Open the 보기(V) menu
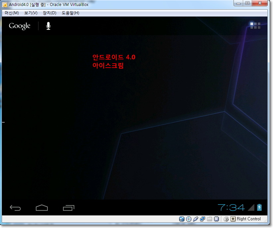 30,13
